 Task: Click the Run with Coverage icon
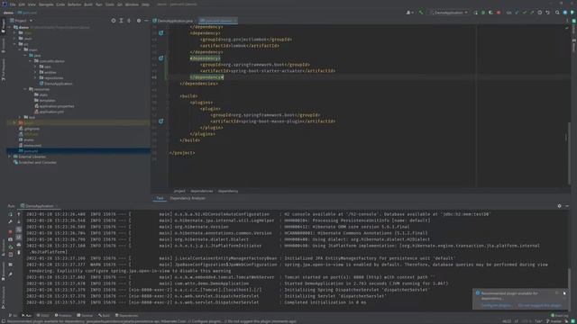tap(490, 13)
